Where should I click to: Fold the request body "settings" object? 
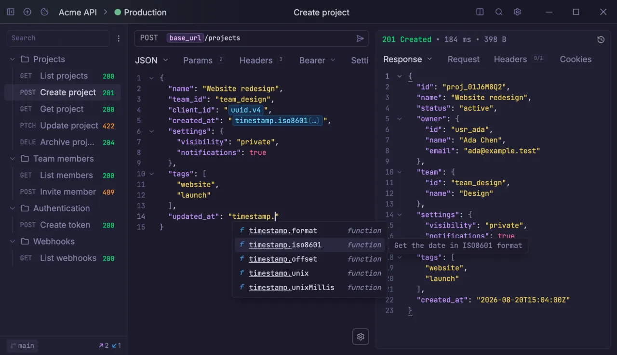(151, 131)
